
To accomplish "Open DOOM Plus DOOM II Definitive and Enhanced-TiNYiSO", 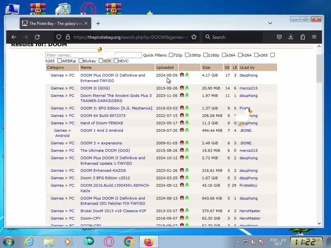I will 113,78.
